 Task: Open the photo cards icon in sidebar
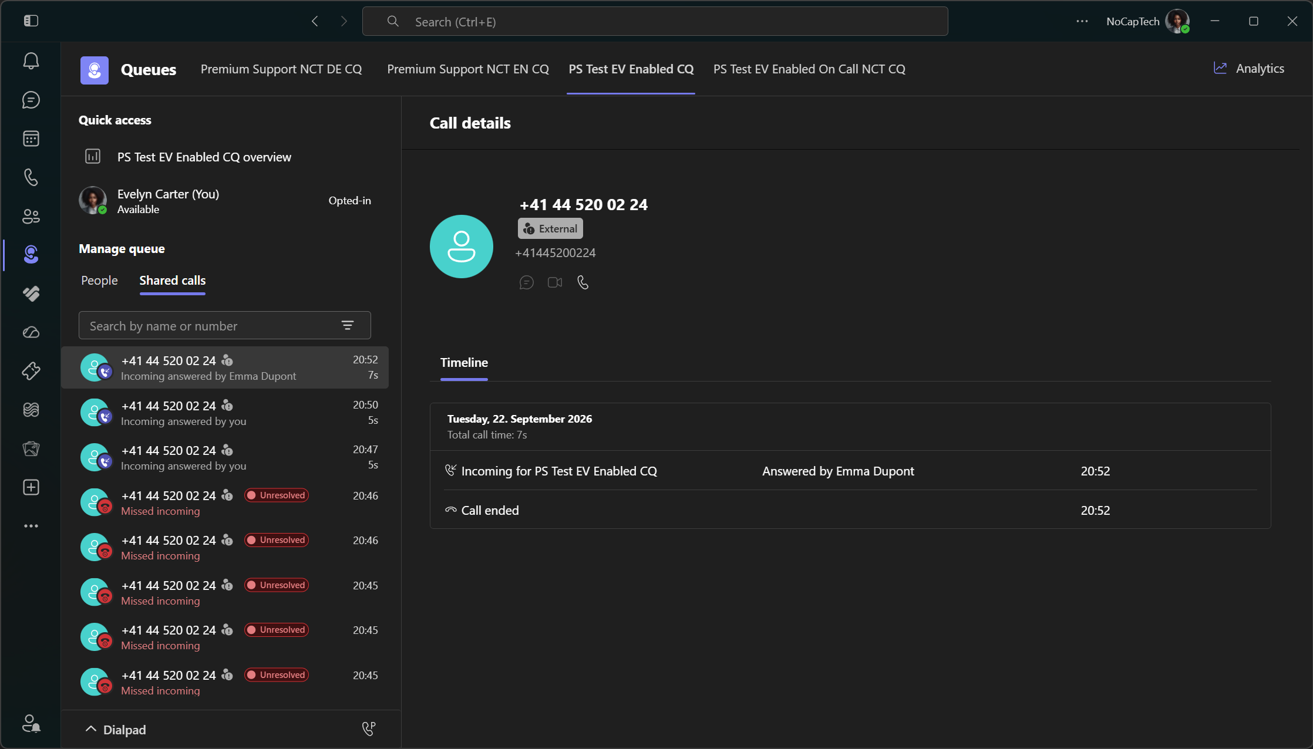[x=31, y=448]
